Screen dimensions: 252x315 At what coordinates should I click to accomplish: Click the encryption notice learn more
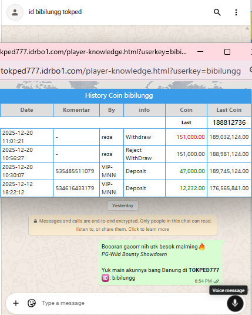pyautogui.click(x=123, y=225)
